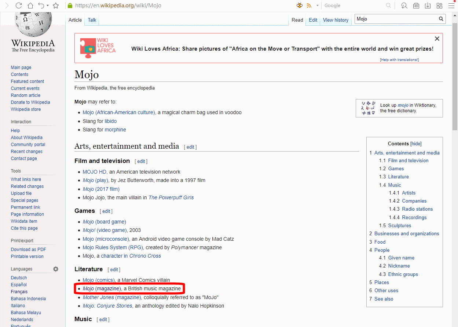Switch to the Article tab
Image resolution: width=458 pixels, height=327 pixels.
click(75, 20)
